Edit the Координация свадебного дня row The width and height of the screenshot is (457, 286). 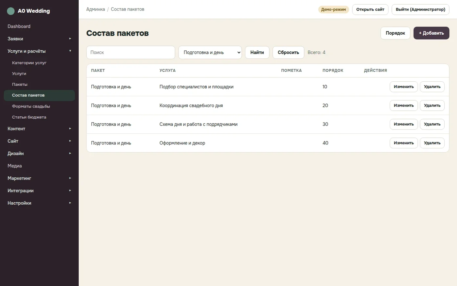[x=403, y=105]
